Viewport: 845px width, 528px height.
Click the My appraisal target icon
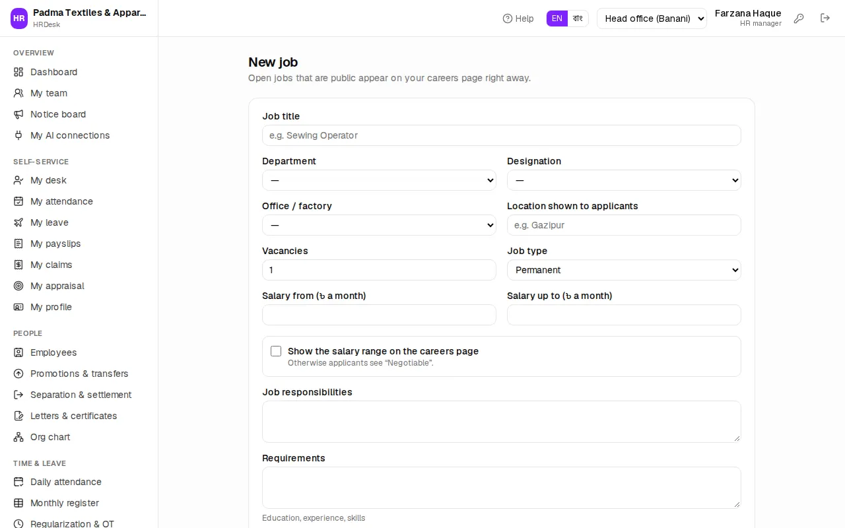18,286
